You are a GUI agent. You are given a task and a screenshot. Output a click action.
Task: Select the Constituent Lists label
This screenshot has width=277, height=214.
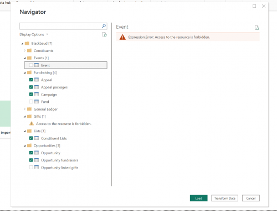[54, 138]
